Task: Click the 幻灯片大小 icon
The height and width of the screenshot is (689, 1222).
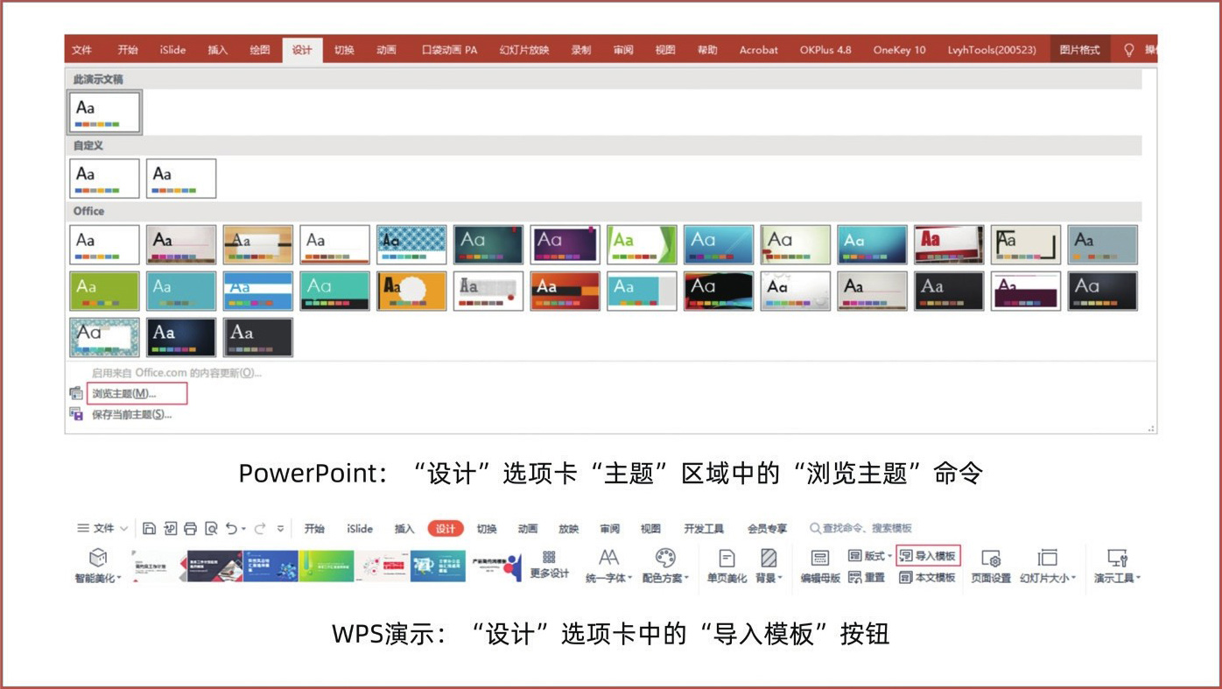Action: point(1047,558)
